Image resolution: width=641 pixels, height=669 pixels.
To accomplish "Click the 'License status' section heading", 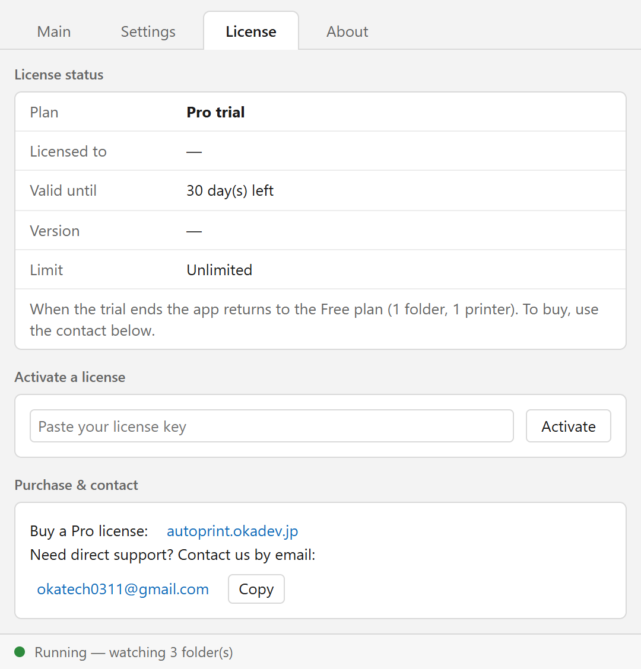I will [x=59, y=75].
